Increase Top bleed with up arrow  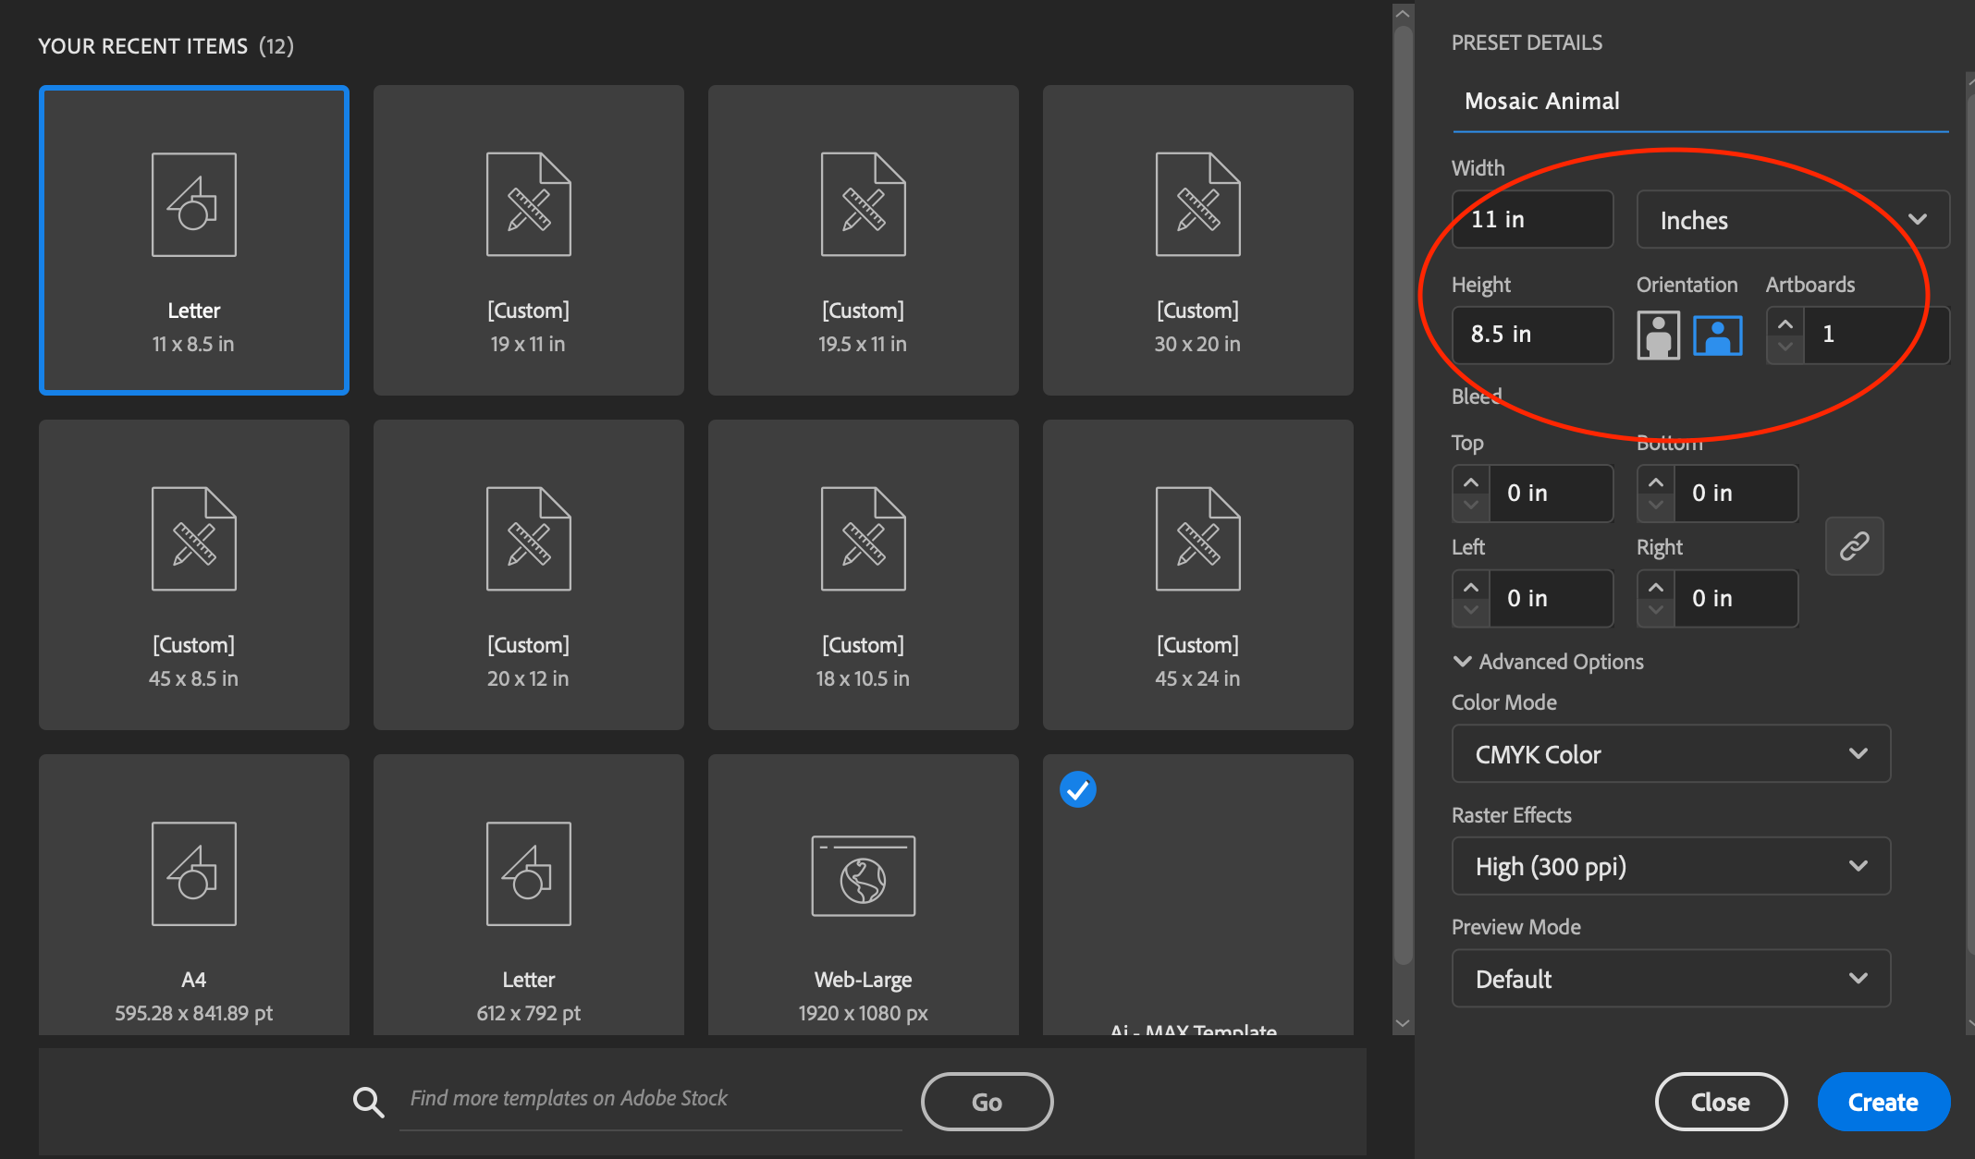click(1470, 483)
